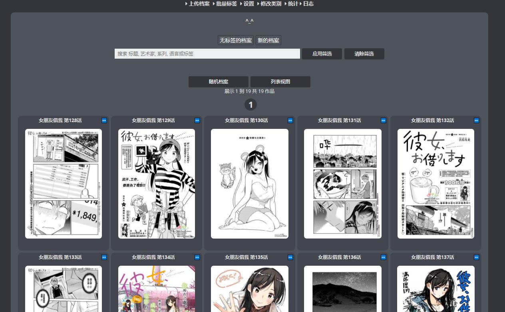Open cover thumbnail of 第134话

pyautogui.click(x=157, y=289)
